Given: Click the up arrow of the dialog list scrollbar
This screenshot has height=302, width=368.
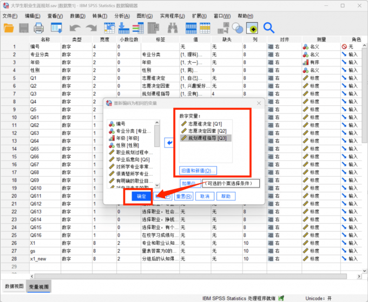Looking at the screenshot, I should [x=157, y=123].
